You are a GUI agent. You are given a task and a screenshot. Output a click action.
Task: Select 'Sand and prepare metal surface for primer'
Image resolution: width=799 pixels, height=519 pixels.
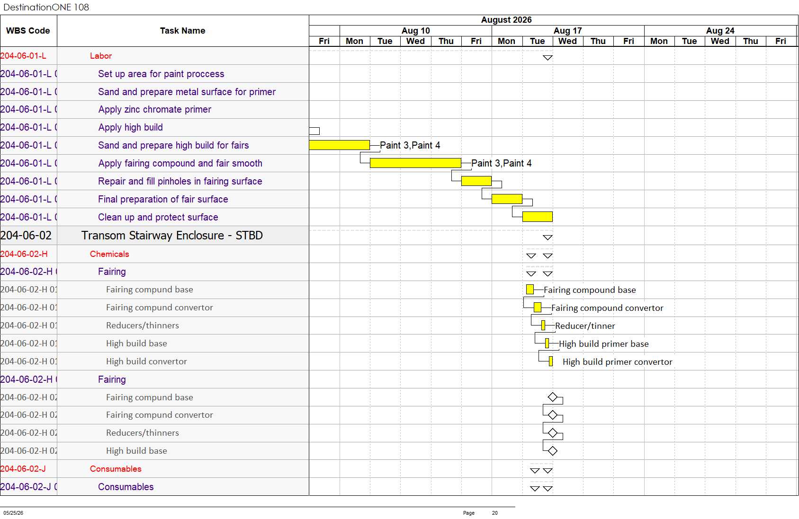tap(187, 92)
